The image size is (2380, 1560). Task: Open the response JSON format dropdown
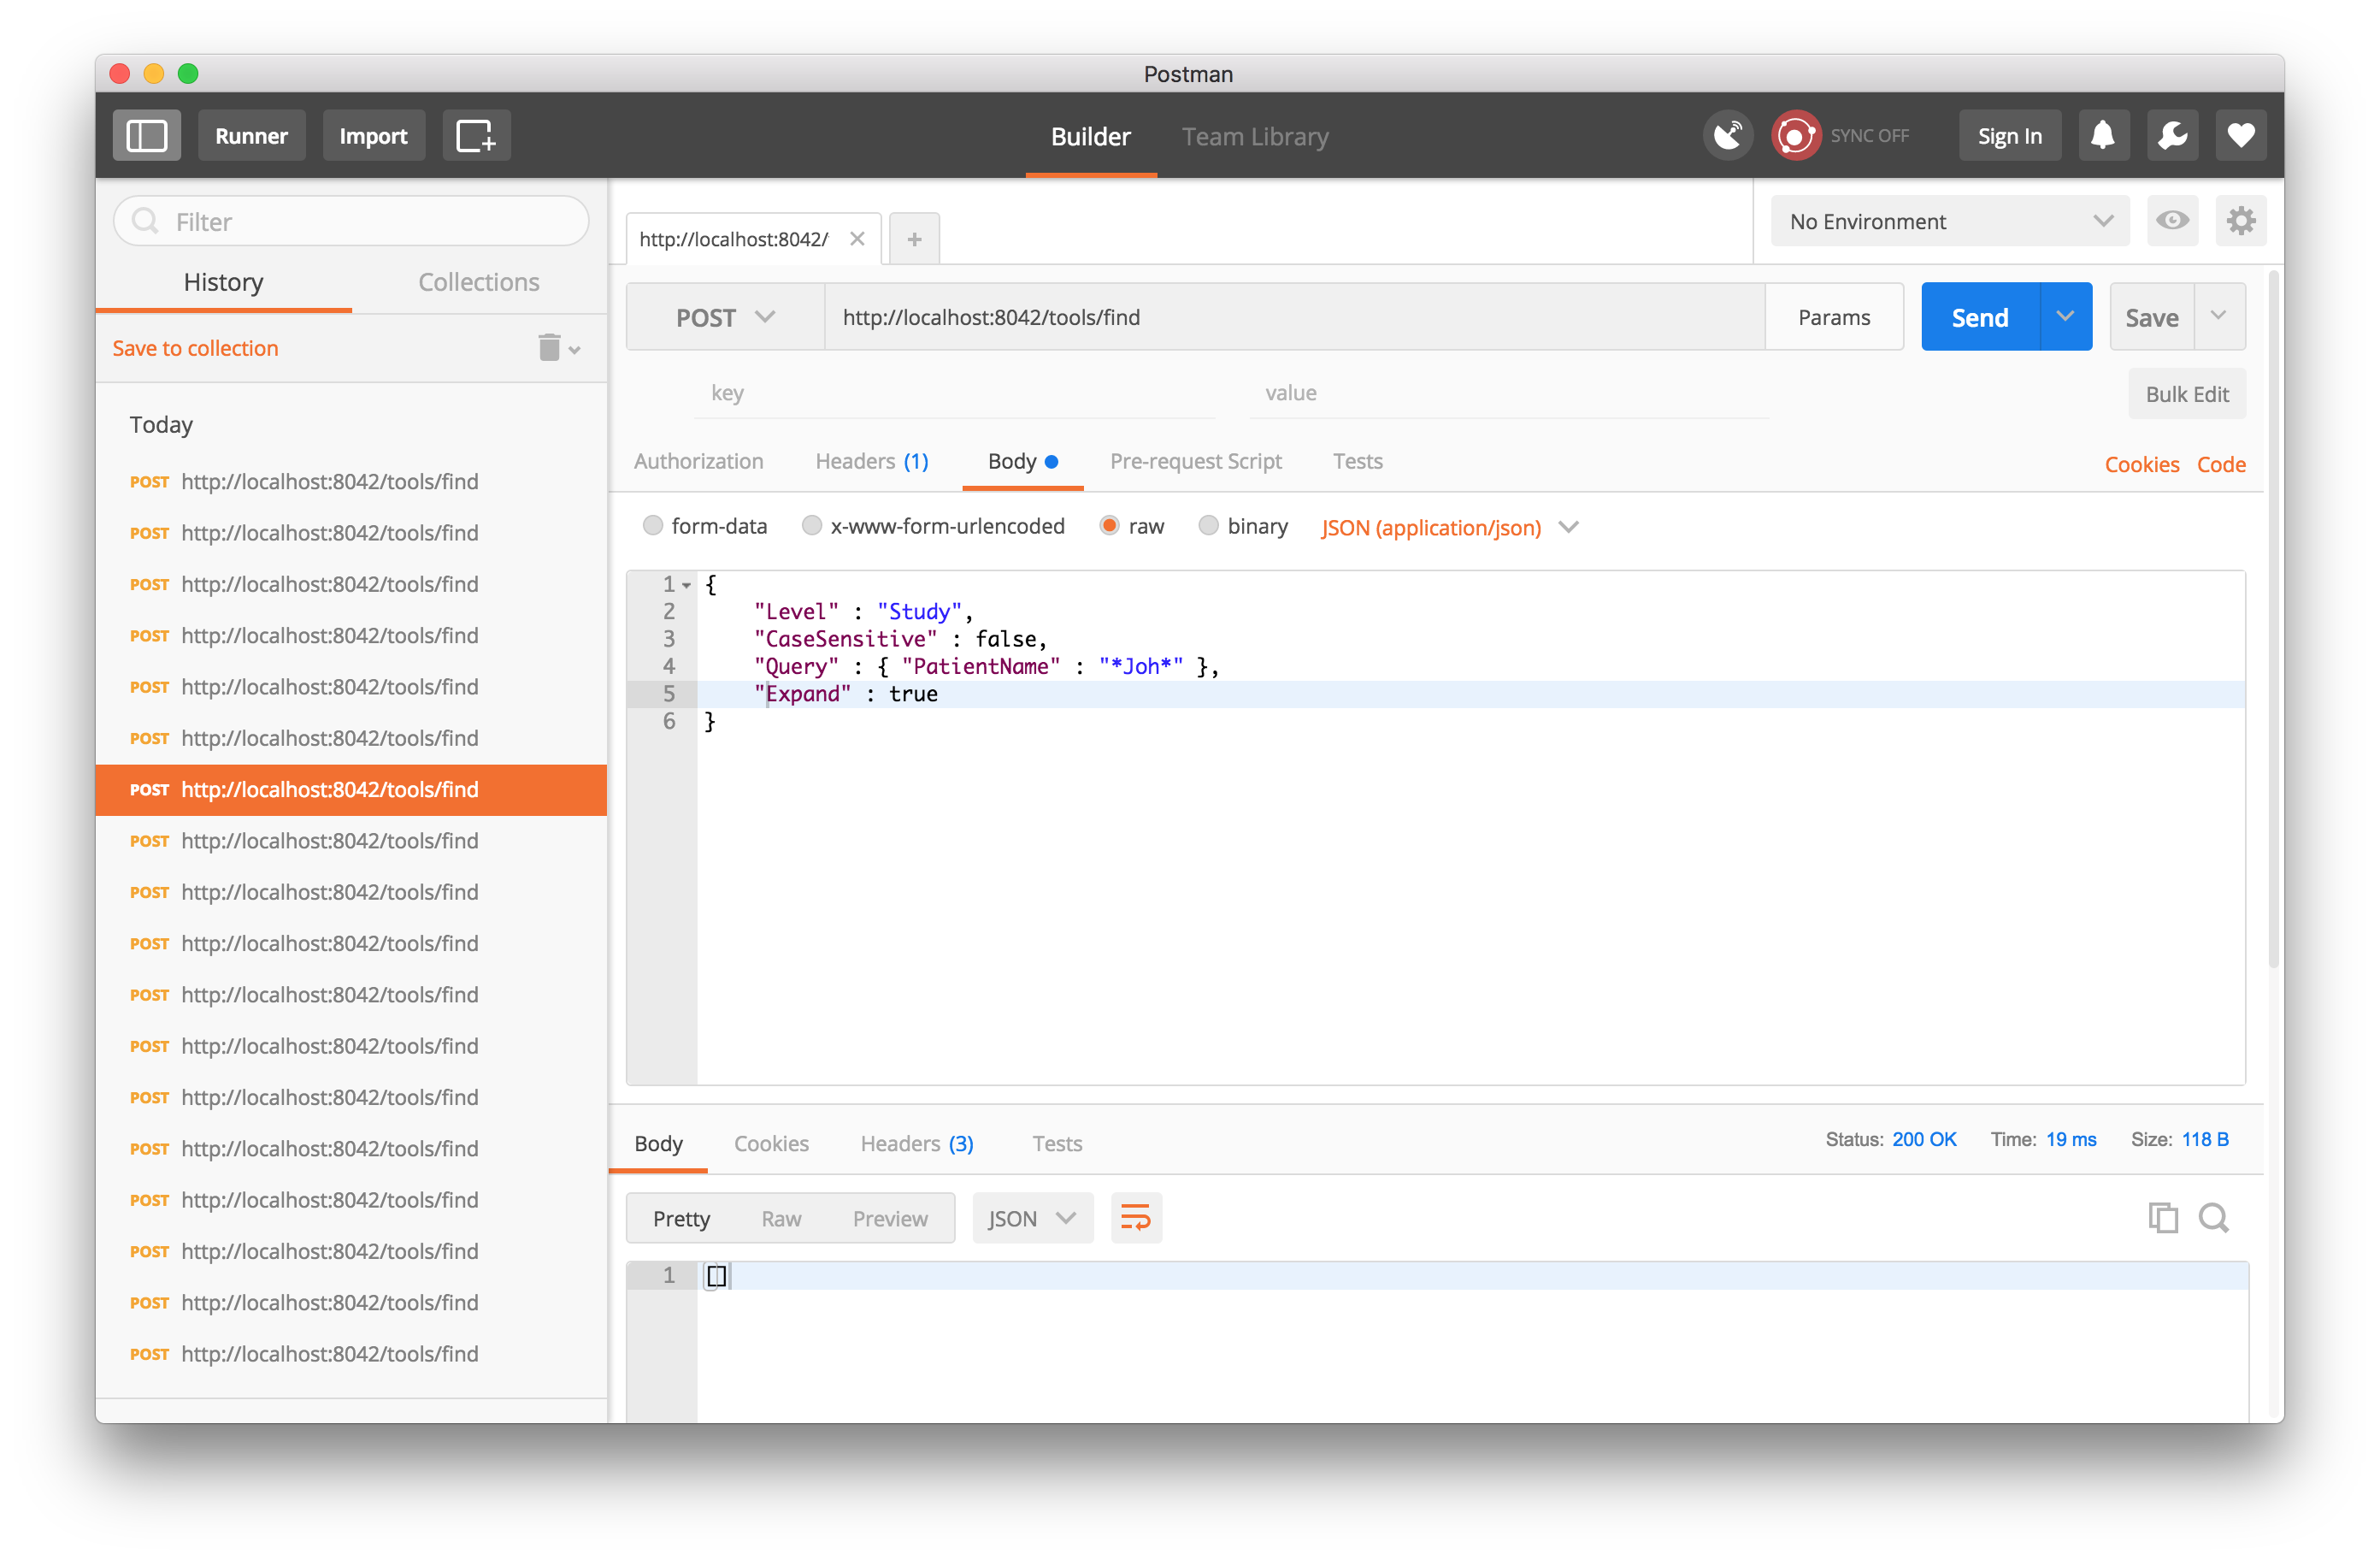(1032, 1218)
